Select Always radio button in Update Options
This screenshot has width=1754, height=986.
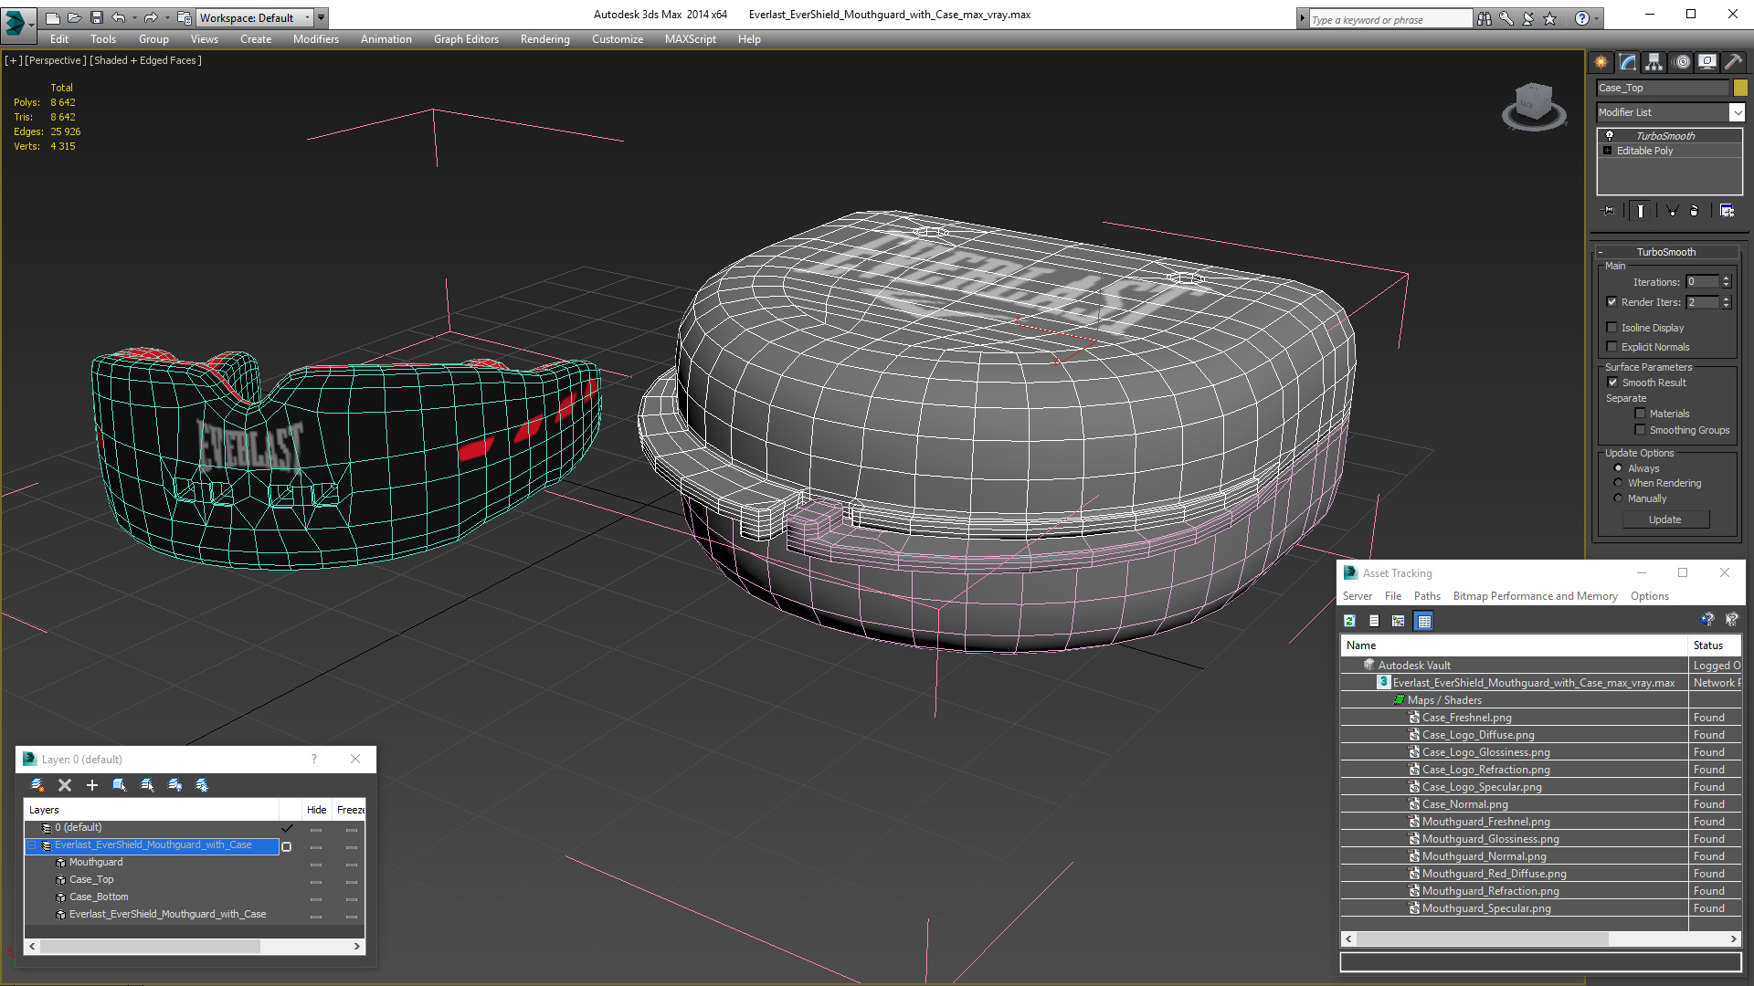1618,467
